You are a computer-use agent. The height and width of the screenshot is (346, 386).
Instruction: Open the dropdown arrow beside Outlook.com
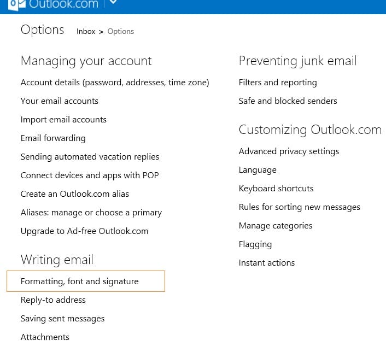(x=113, y=2)
